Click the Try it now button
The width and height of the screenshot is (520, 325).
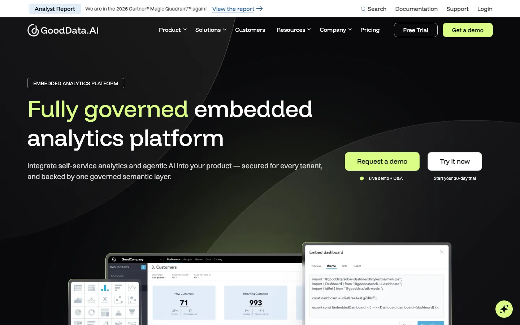pyautogui.click(x=455, y=161)
